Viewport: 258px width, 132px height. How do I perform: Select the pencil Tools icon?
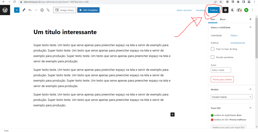tap(24, 10)
